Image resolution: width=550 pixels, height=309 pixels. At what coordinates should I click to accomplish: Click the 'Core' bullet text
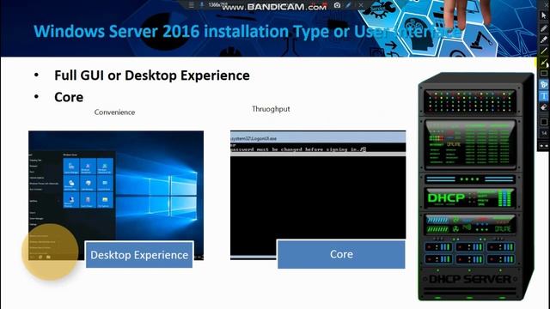[x=69, y=97]
